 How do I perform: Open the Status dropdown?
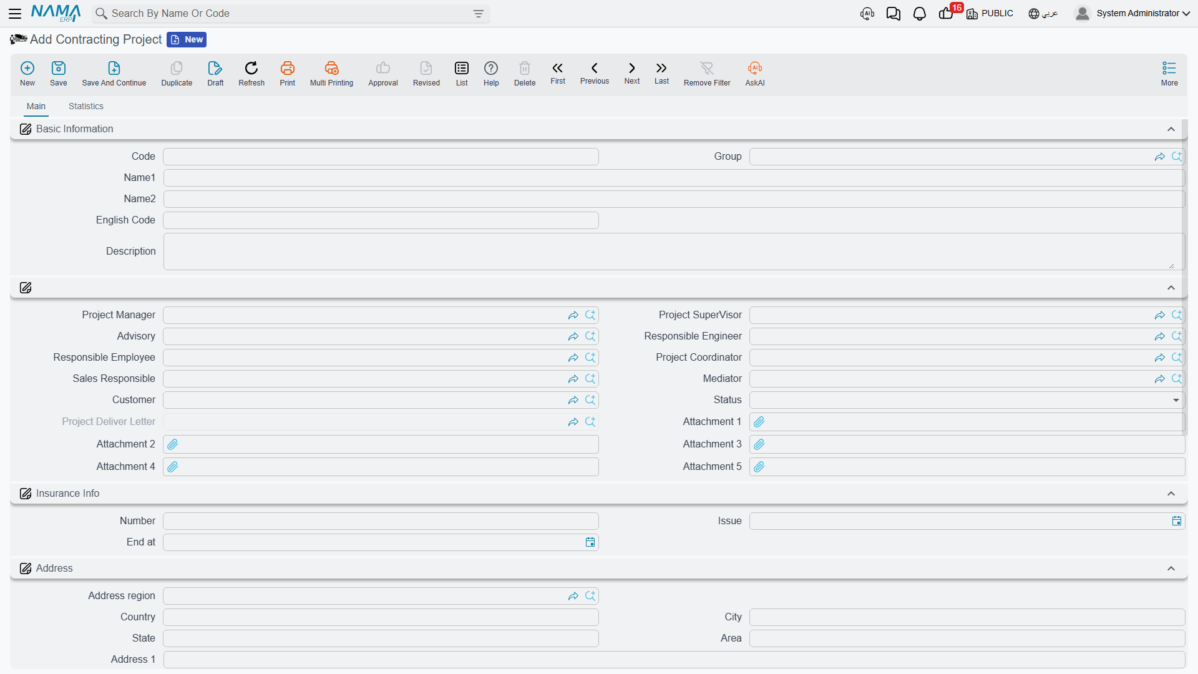1176,400
